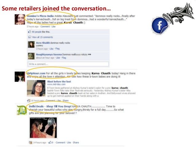This screenshot has height=147, width=196.
Task: Click thumbs-up icon beside 90 people like this
Action: 29,32
